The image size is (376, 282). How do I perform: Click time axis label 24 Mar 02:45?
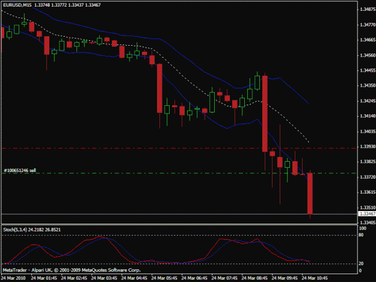point(74,278)
